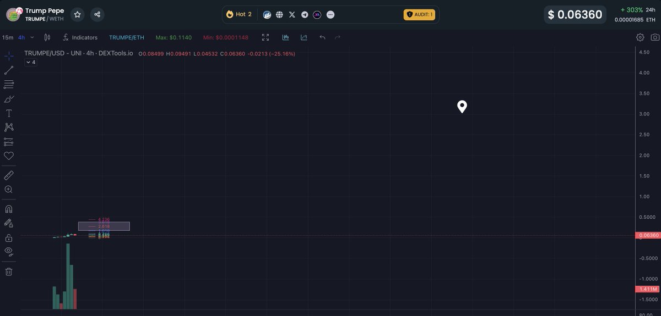Click the red volume bar

point(75,298)
